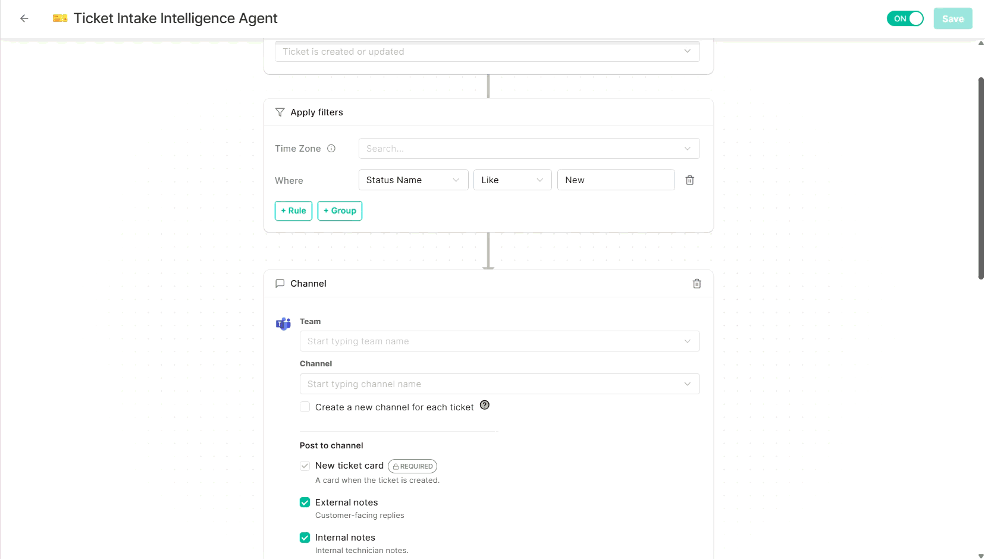The width and height of the screenshot is (985, 559).
Task: Open the Like operator dropdown
Action: point(513,180)
